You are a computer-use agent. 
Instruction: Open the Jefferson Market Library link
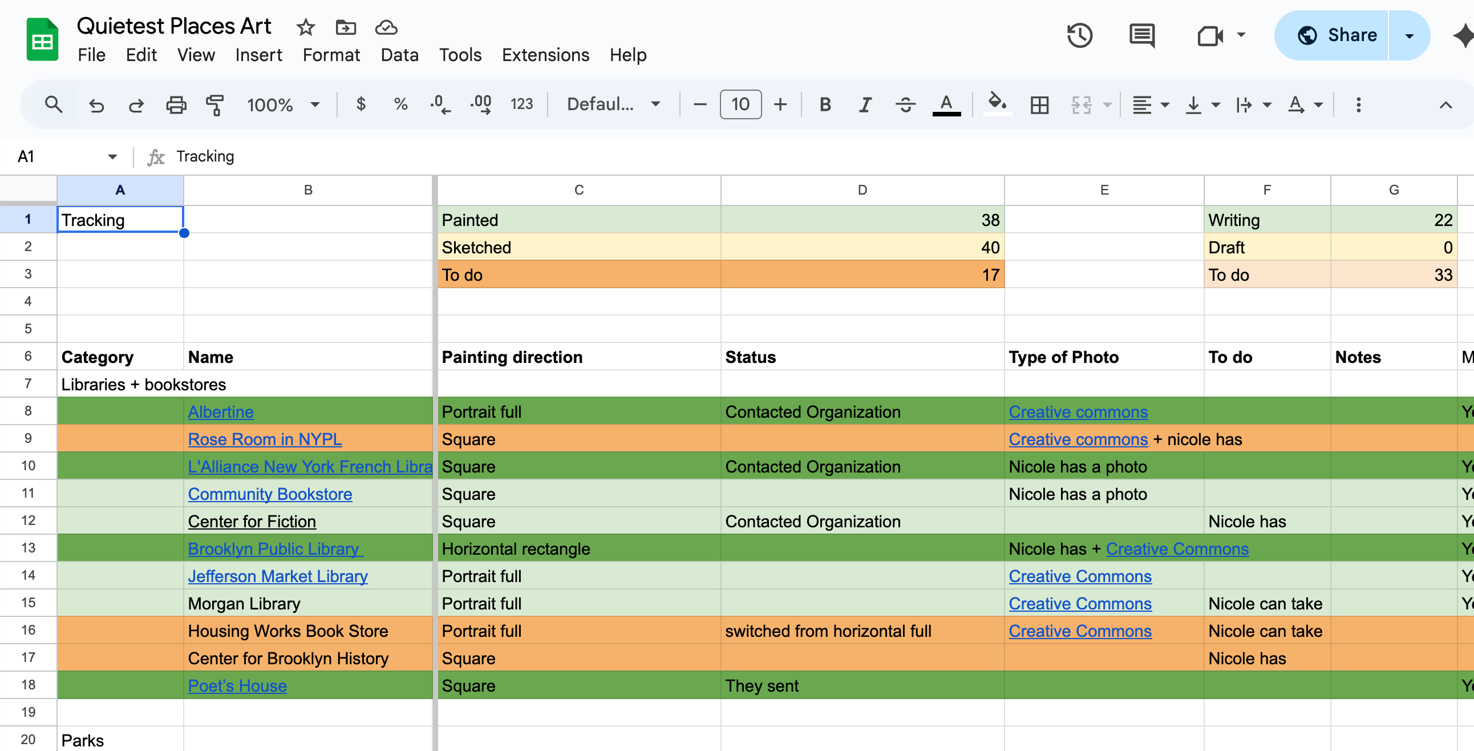[x=278, y=576]
